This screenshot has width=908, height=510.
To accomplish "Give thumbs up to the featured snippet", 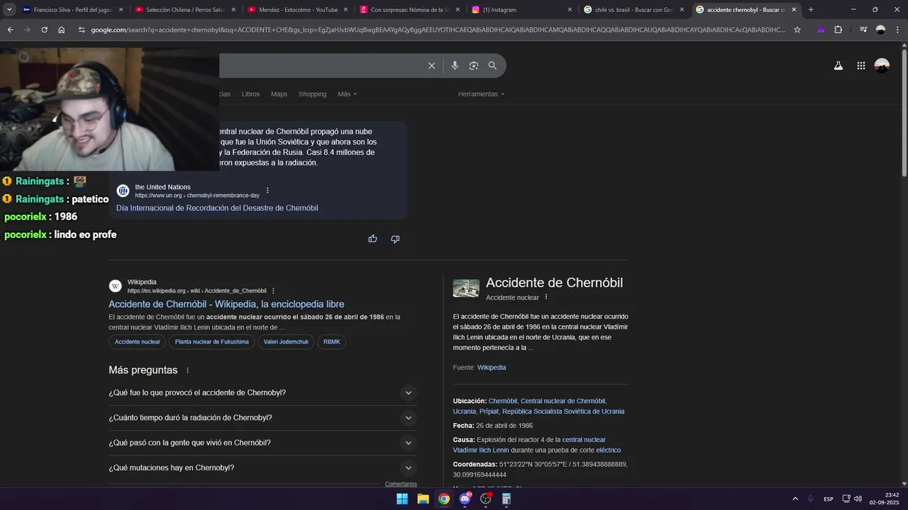I will click(x=372, y=239).
